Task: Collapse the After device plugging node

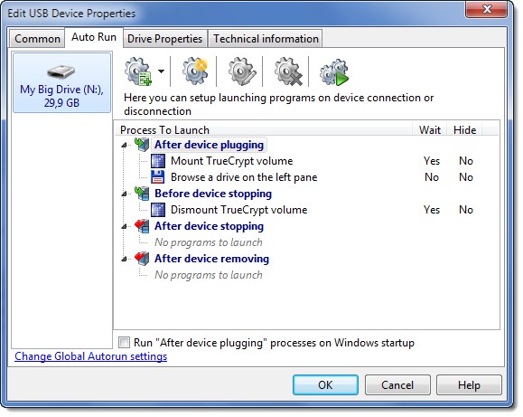Action: pyautogui.click(x=124, y=145)
